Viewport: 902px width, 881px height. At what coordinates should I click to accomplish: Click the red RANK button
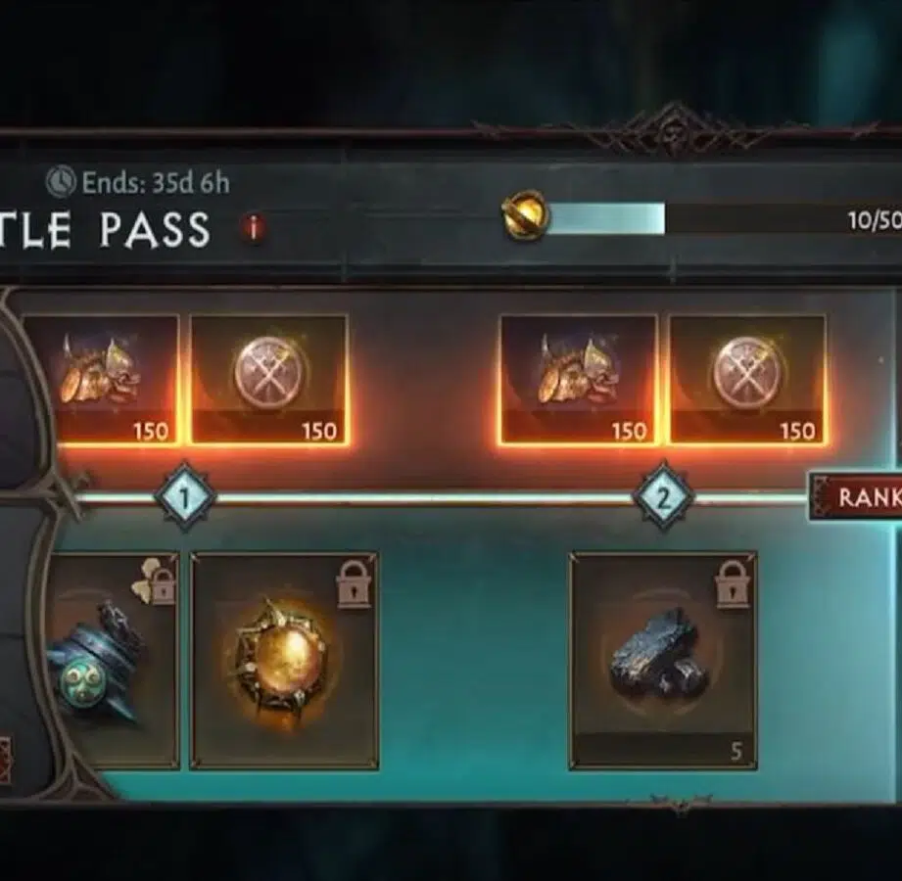(x=856, y=497)
